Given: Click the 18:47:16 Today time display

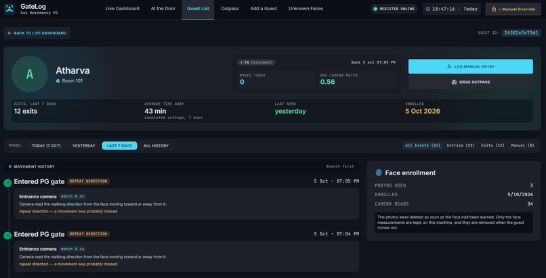Looking at the screenshot, I should point(451,9).
